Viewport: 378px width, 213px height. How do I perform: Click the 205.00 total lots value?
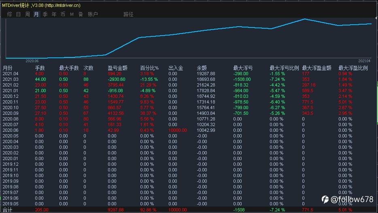click(x=42, y=210)
